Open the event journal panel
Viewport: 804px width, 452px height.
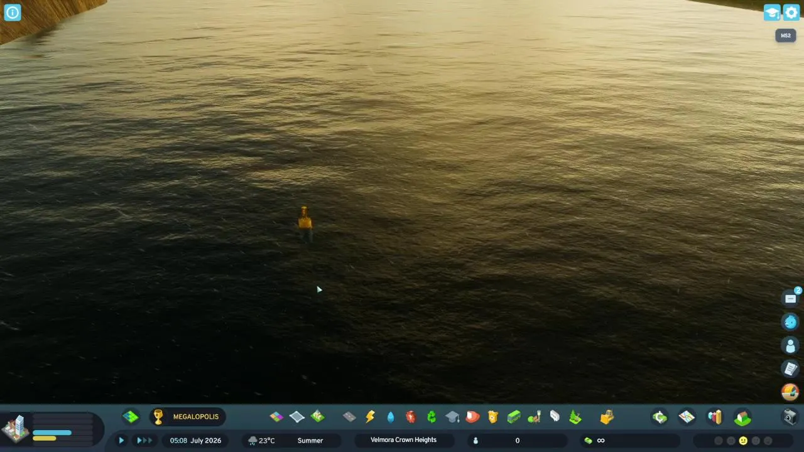click(x=790, y=369)
